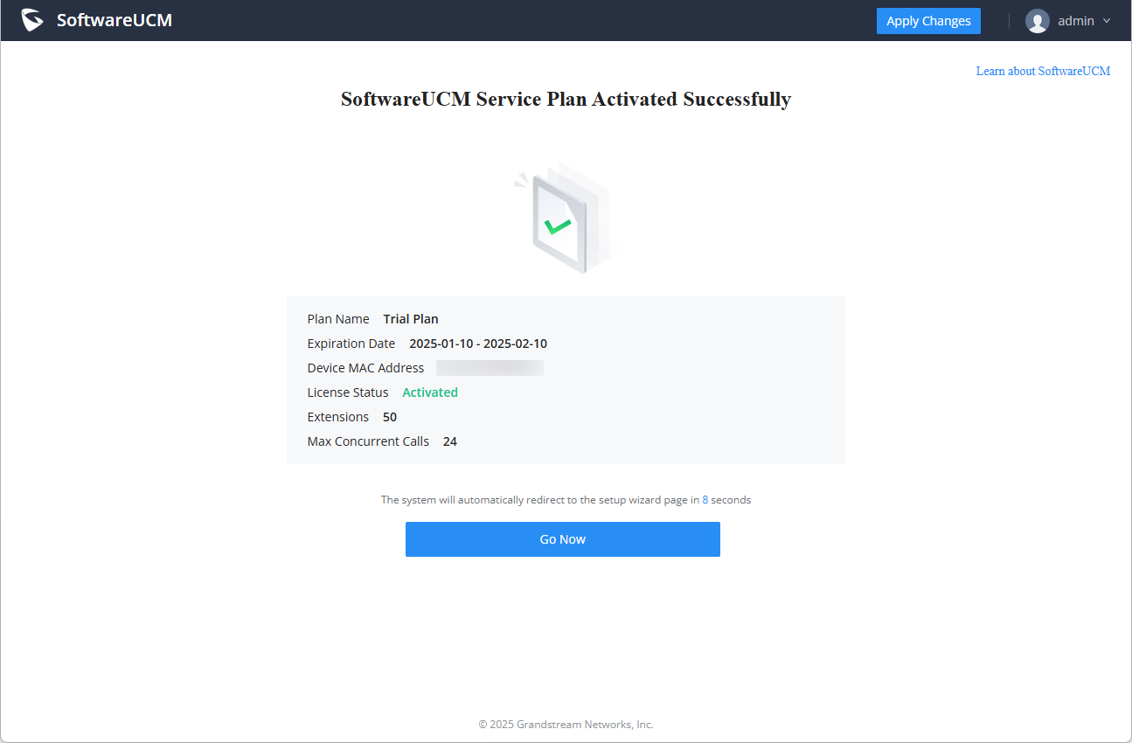Click the document checkmark success illustration
This screenshot has height=743, width=1132.
click(564, 218)
